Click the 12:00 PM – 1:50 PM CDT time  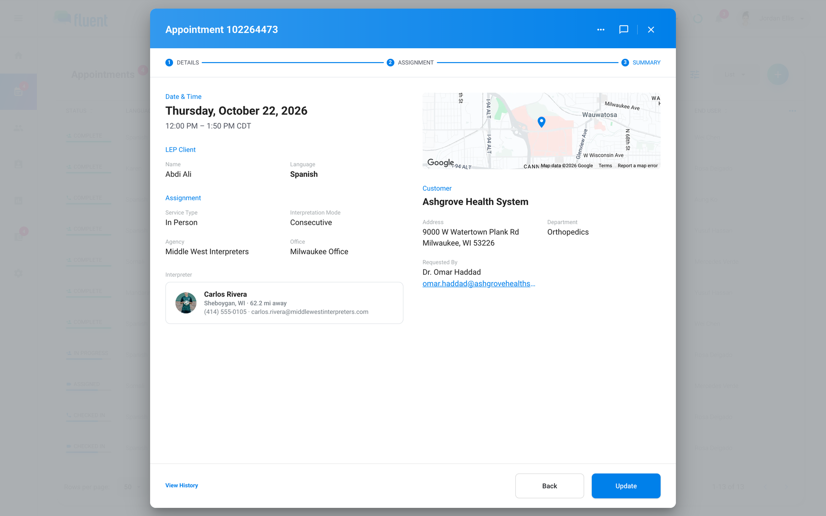[x=208, y=126]
